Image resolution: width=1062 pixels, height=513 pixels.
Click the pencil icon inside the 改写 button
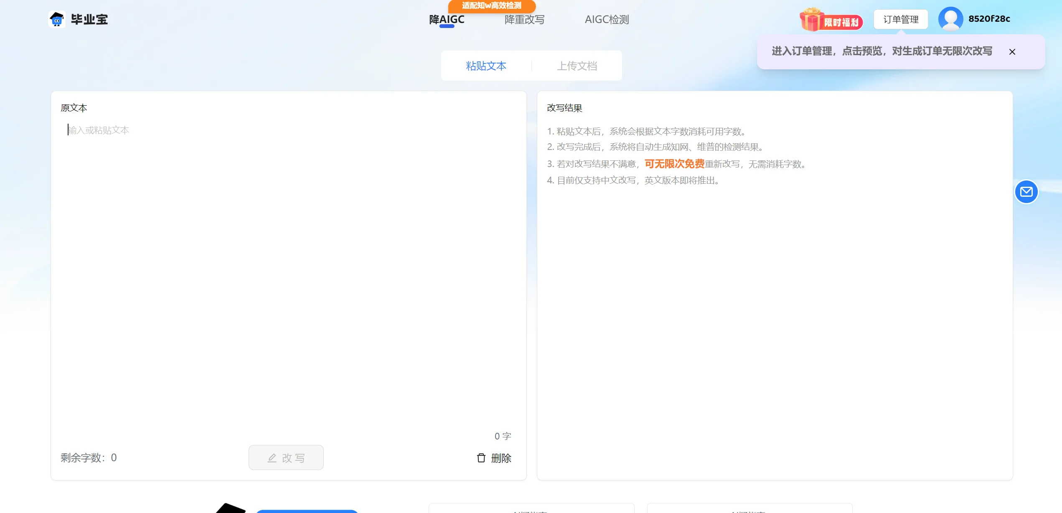(x=272, y=457)
